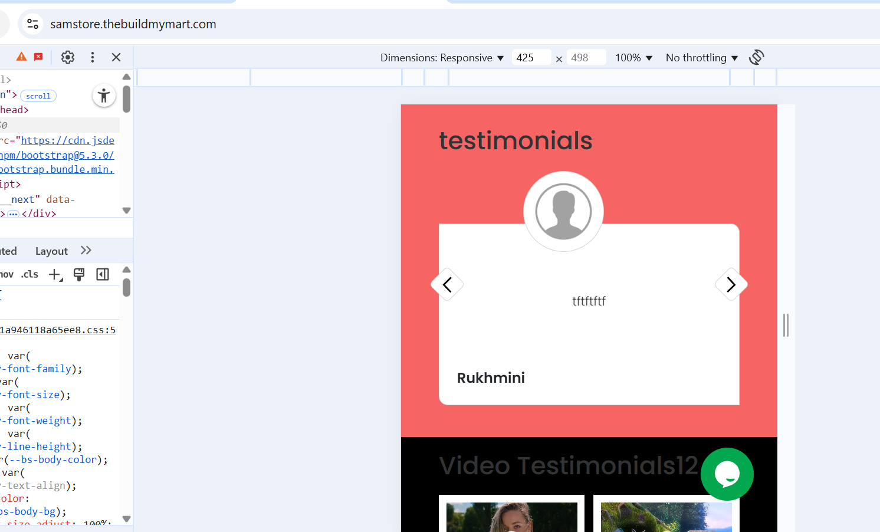Click the orange warning triangle icon
Viewport: 880px width, 532px height.
pyautogui.click(x=21, y=57)
